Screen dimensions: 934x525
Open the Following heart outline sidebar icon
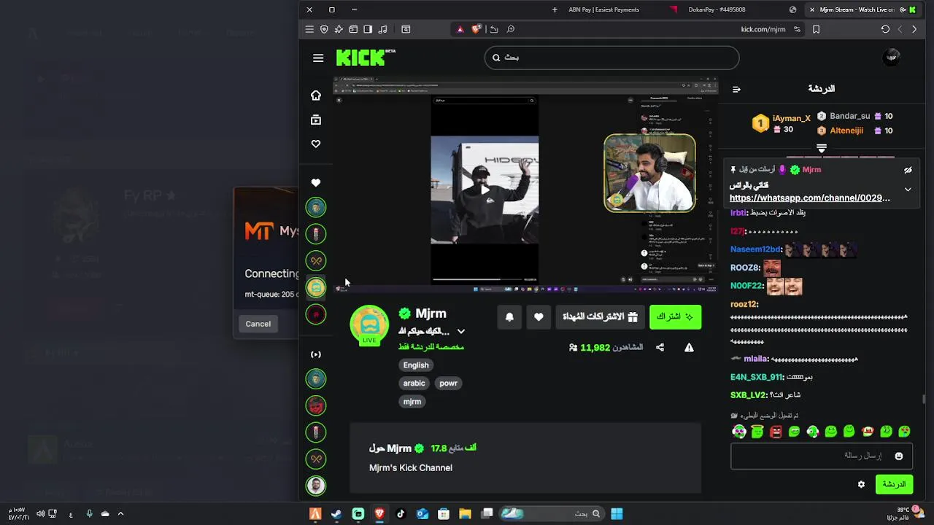coord(316,144)
